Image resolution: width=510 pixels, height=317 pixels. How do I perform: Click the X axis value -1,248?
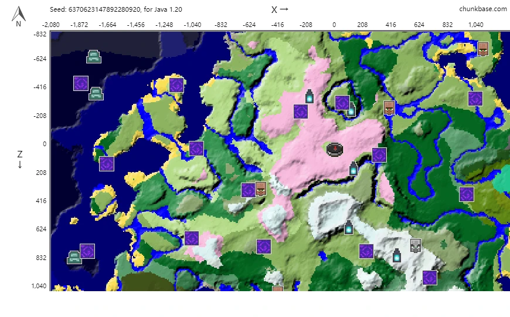coord(164,25)
